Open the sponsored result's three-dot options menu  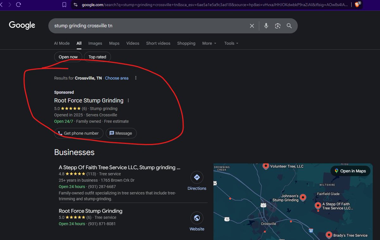pos(128,100)
